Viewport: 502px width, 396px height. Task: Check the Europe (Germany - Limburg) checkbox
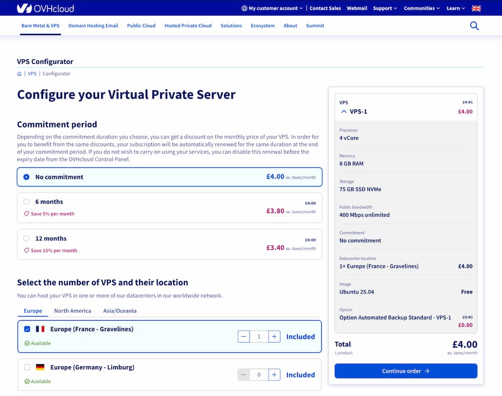pos(27,367)
